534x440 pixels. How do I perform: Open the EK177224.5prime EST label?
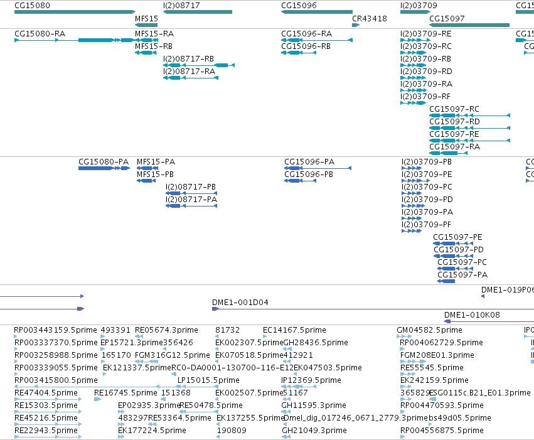(x=152, y=431)
